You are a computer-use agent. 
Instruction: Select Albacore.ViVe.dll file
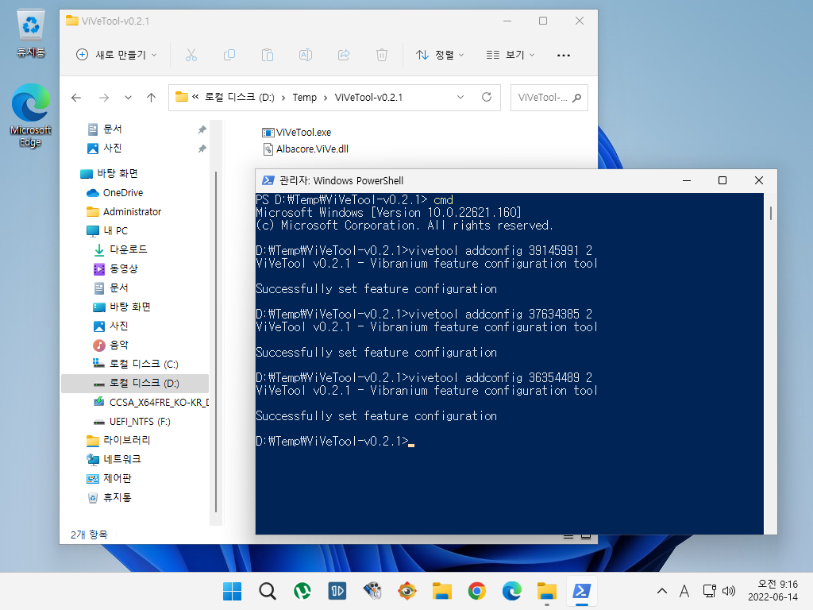click(306, 149)
